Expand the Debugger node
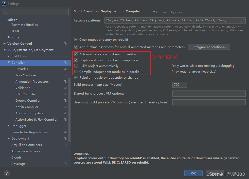249x179 pixels. pos(8,126)
